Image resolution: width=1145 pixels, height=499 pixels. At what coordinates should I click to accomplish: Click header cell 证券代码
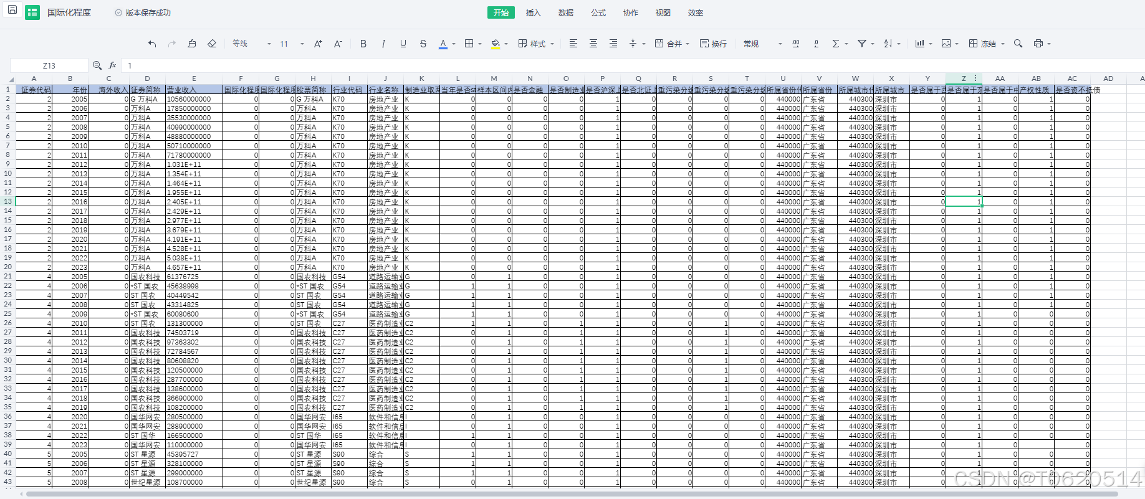click(34, 90)
